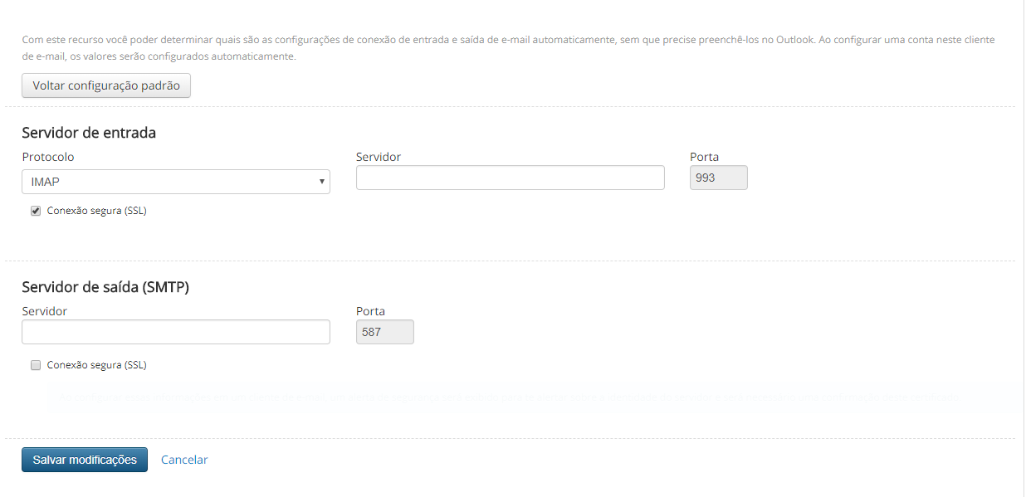The width and height of the screenshot is (1026, 497).
Task: Click the Servidor de entrada heading
Action: (89, 133)
